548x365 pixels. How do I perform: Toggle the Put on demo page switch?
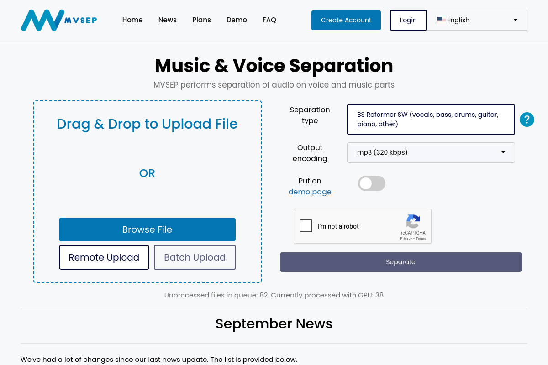click(371, 183)
